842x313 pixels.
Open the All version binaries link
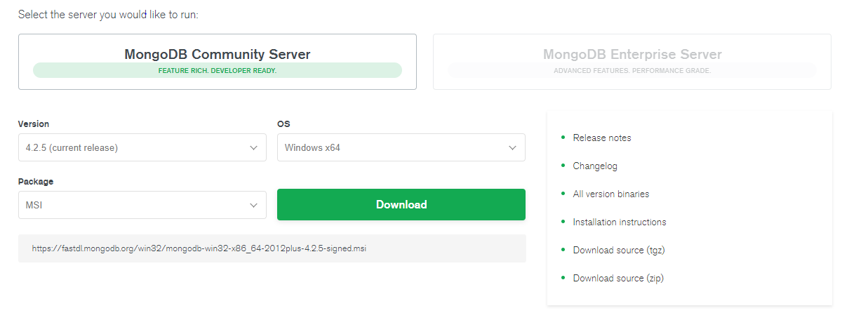pos(611,194)
